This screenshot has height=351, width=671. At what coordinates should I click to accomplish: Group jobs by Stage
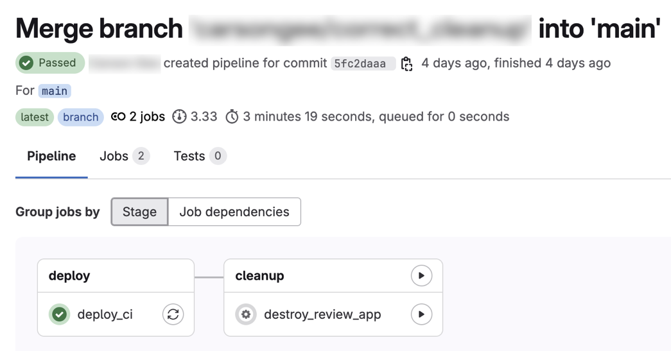pyautogui.click(x=139, y=212)
